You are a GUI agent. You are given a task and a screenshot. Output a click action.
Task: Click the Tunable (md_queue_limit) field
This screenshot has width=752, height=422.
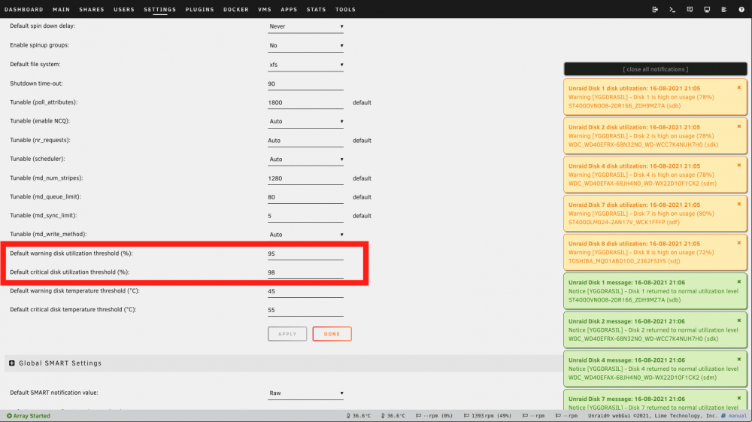(x=305, y=197)
